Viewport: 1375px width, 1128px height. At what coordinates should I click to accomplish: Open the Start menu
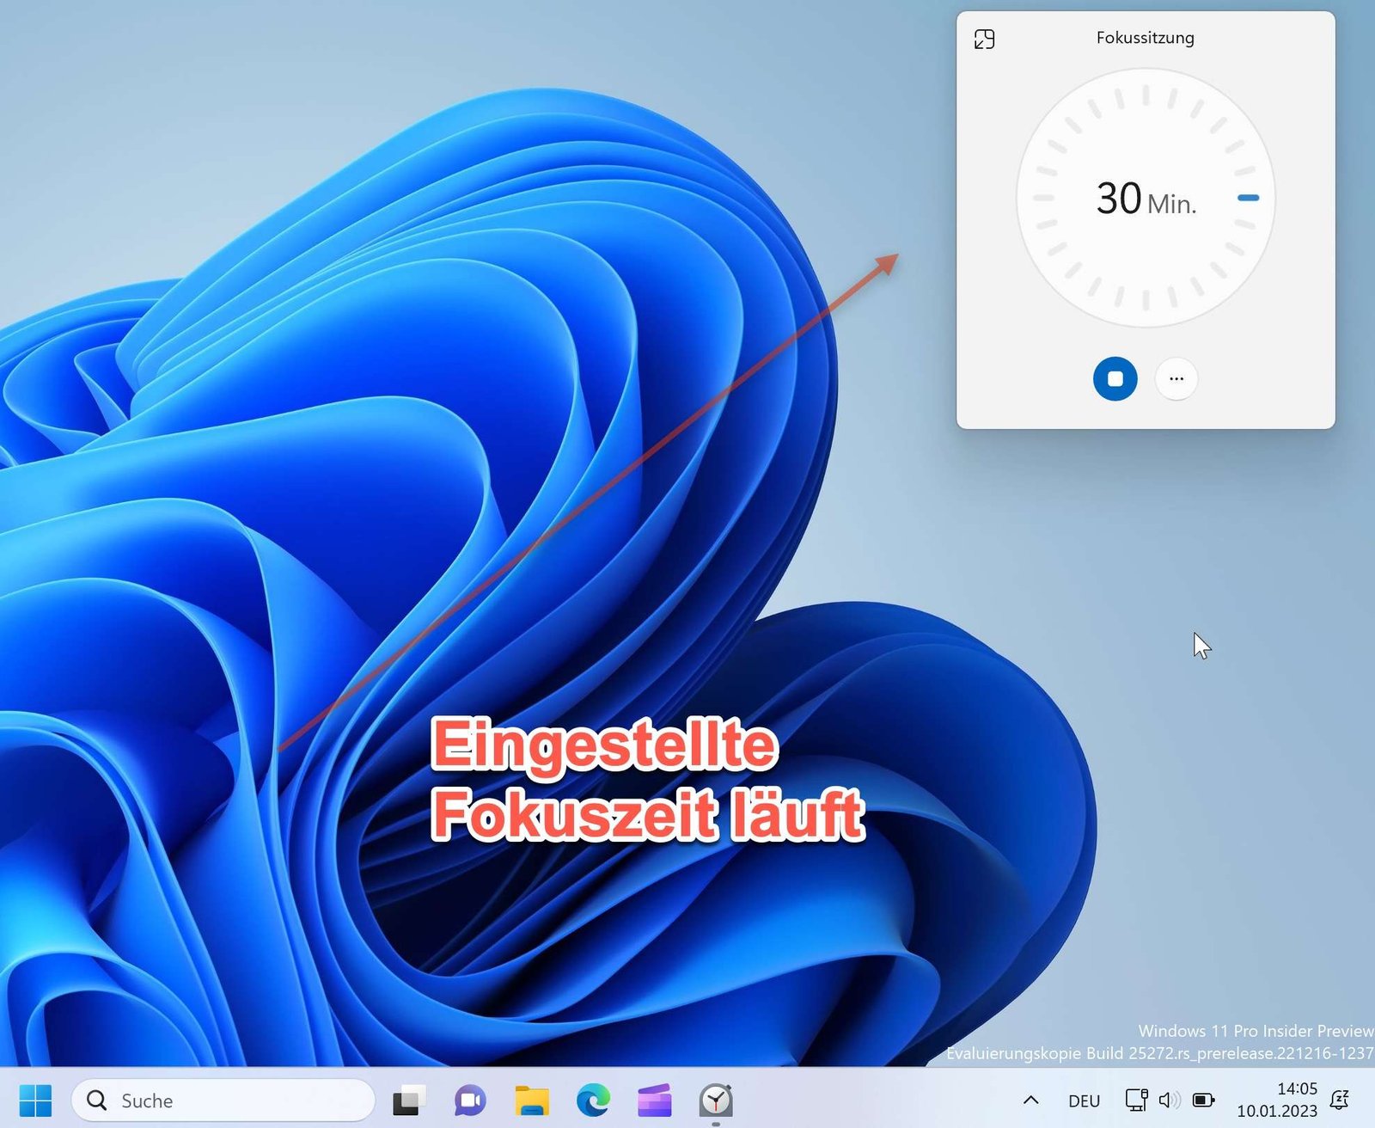[x=36, y=1100]
